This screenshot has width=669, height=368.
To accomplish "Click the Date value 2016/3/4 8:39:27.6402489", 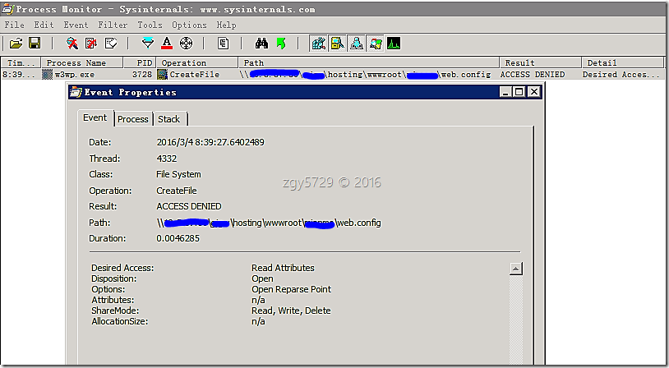I will point(210,142).
